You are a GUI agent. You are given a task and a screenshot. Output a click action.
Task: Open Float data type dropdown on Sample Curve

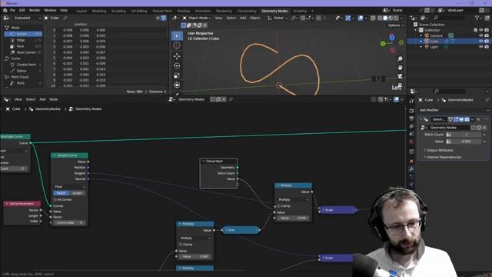point(69,186)
